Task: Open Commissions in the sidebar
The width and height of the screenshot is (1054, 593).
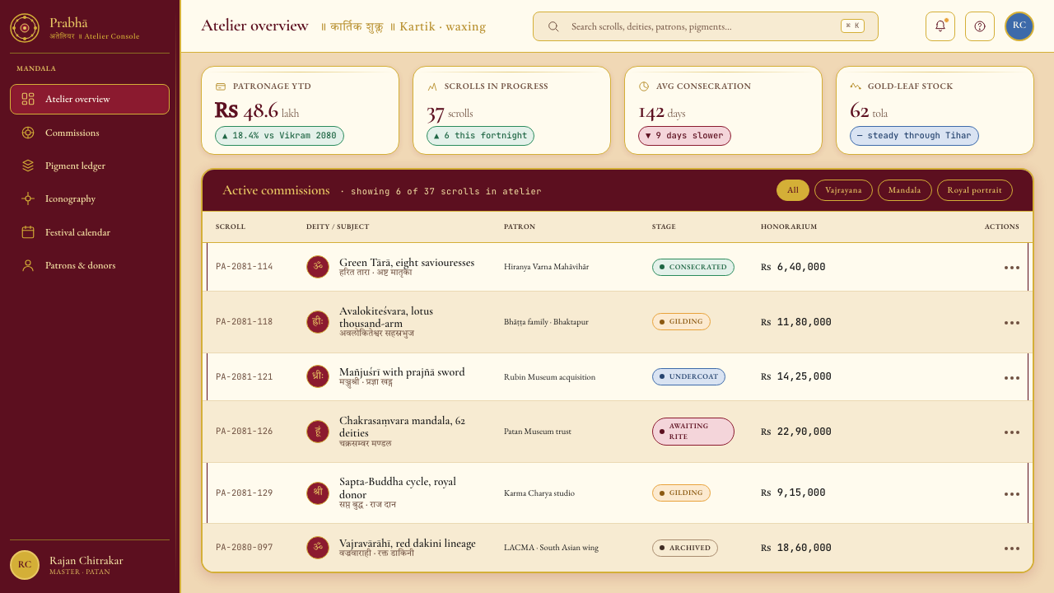Action: 90,133
